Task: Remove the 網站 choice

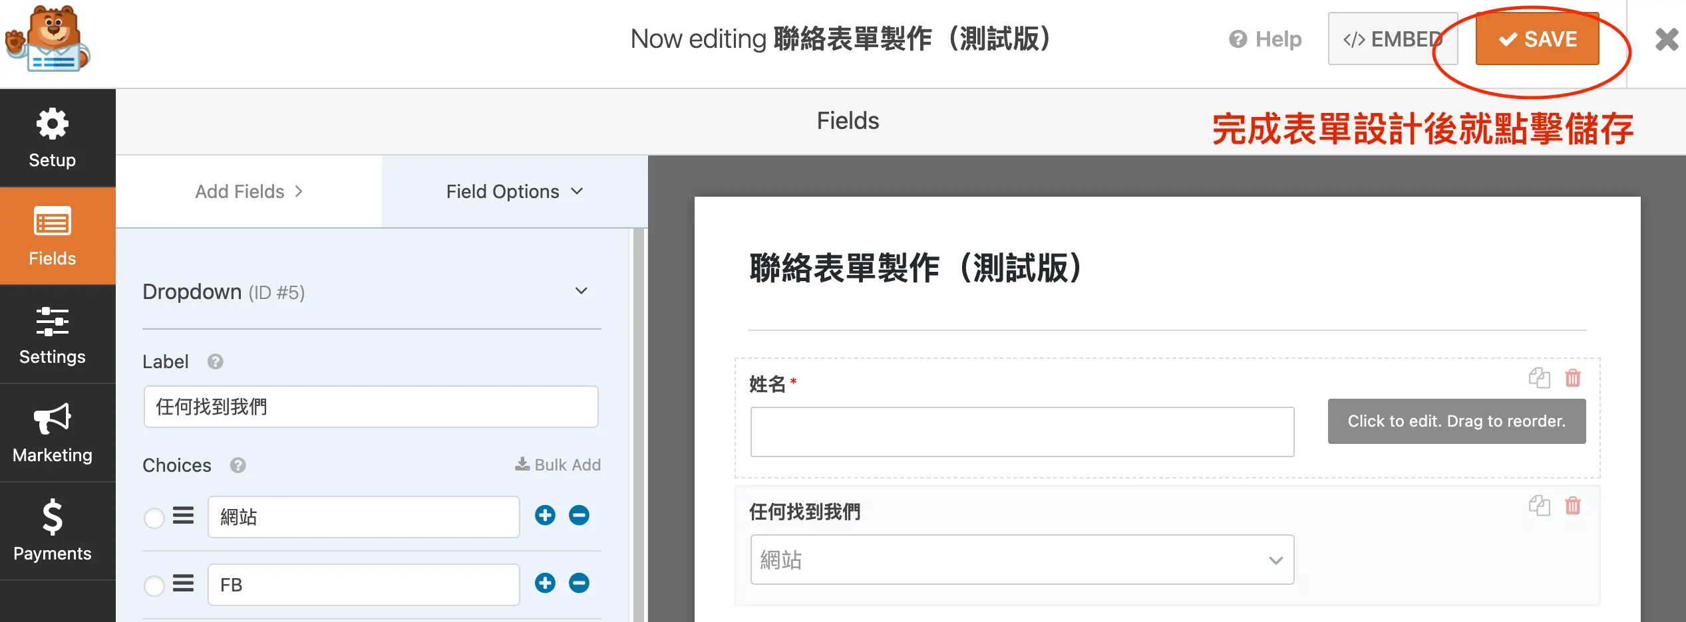Action: [579, 516]
